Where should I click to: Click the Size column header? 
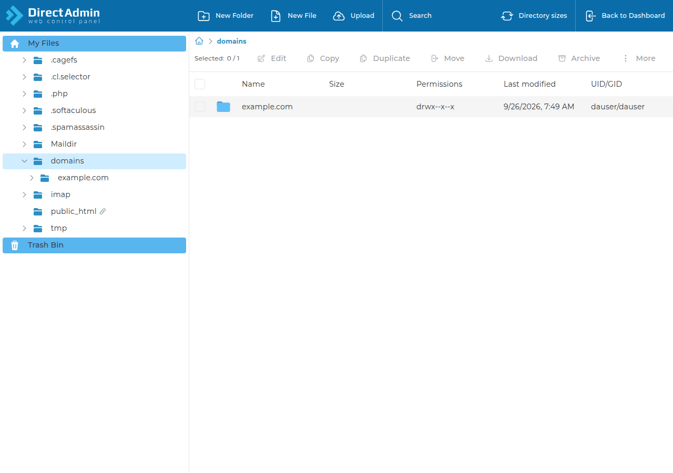coord(336,84)
